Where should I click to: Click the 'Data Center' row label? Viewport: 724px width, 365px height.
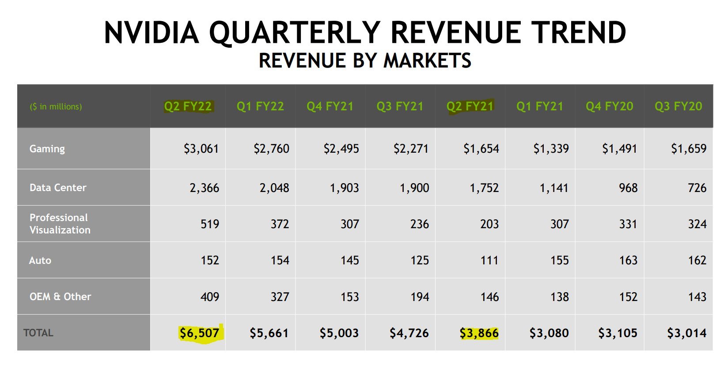(x=58, y=188)
